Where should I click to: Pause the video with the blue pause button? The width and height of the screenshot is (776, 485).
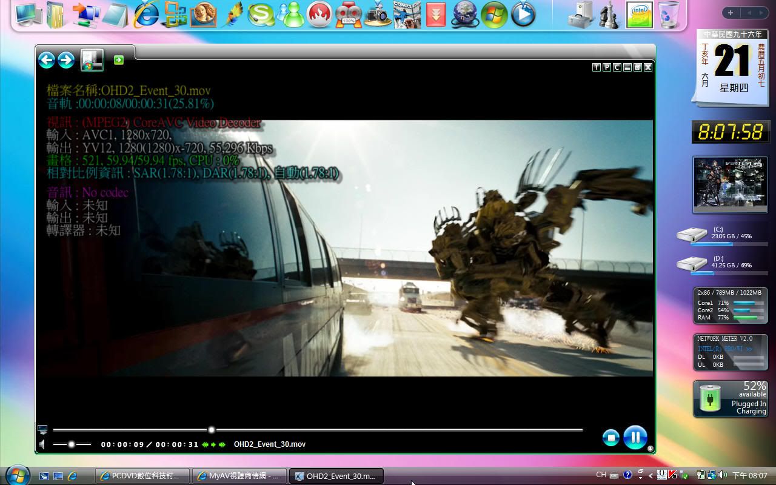[x=635, y=437]
